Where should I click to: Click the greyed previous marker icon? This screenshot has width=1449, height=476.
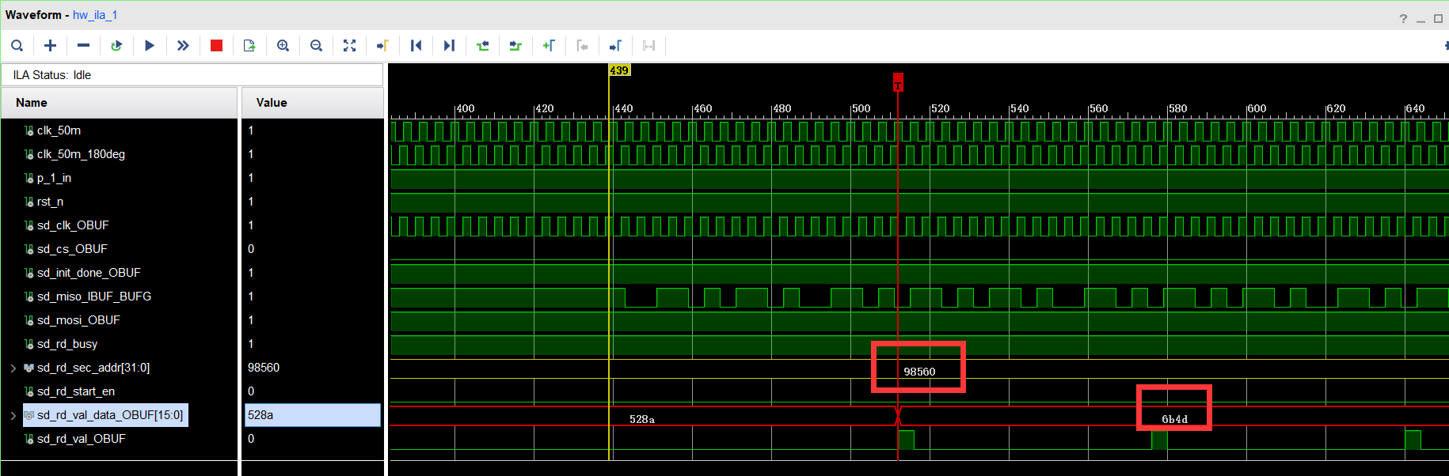(x=582, y=46)
